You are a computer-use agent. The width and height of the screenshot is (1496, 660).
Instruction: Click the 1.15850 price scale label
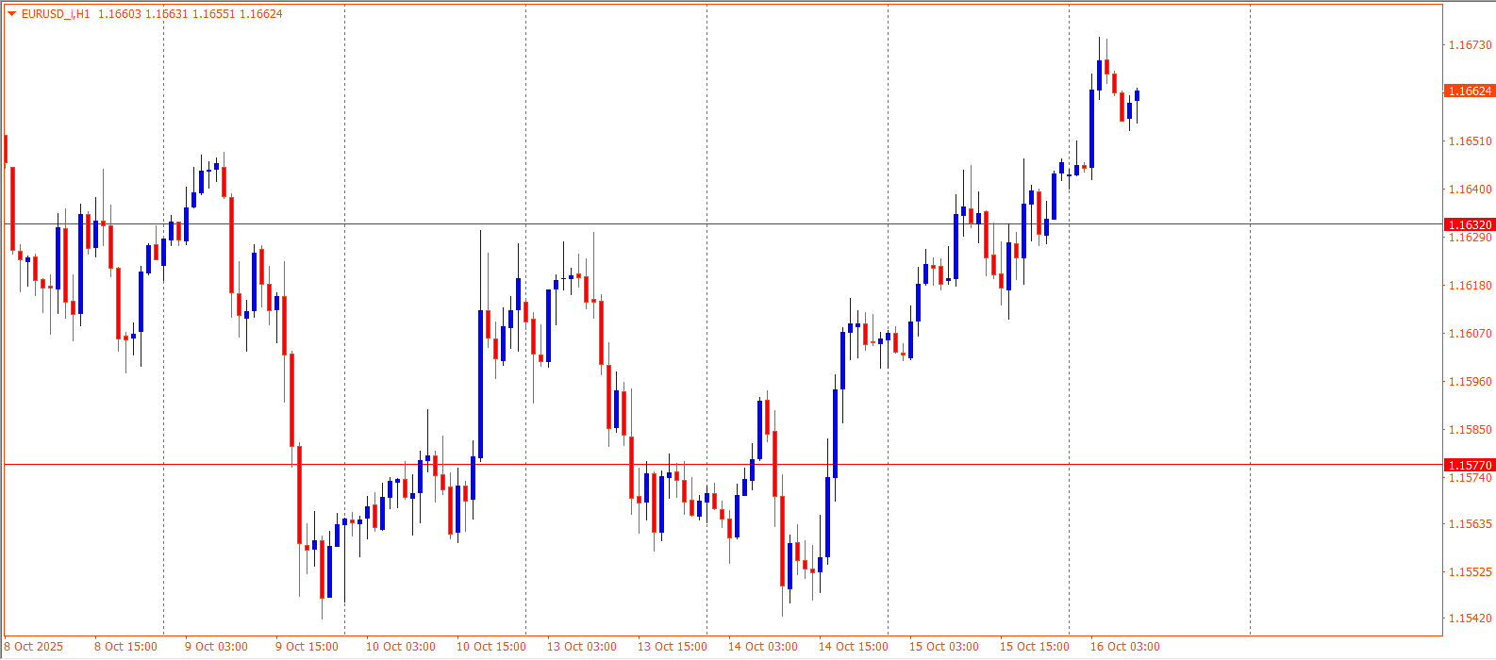(1470, 430)
